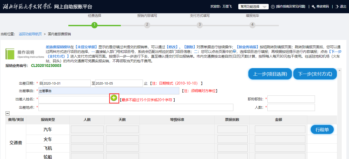349x159 pixels.
Task: Click 上一步(项目选择) button
Action: 270,74
